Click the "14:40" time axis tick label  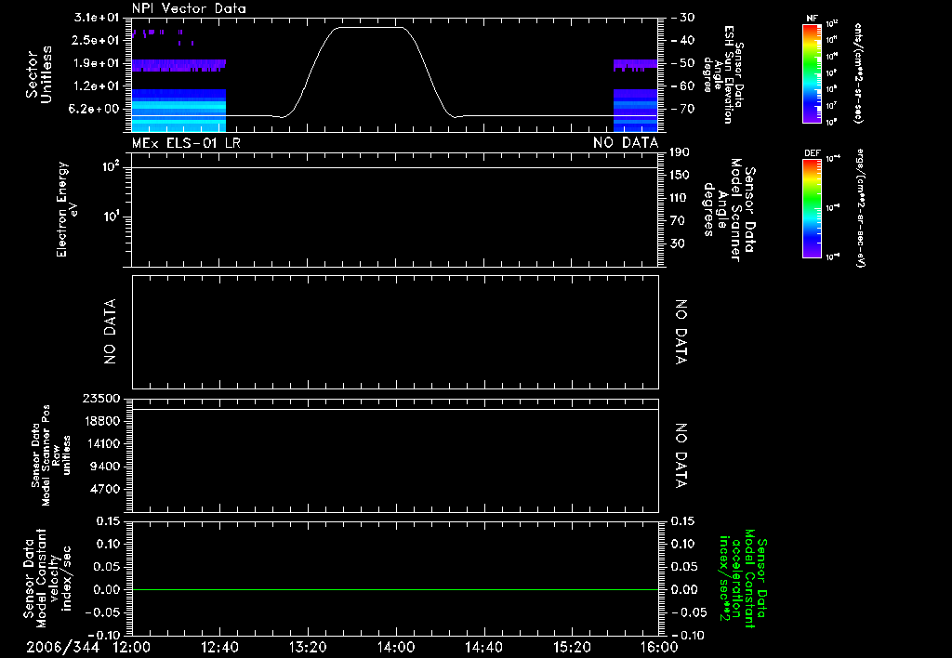click(x=483, y=647)
